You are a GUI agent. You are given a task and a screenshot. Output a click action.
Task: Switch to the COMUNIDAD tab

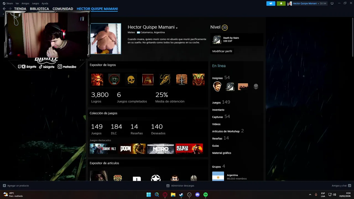(x=63, y=9)
